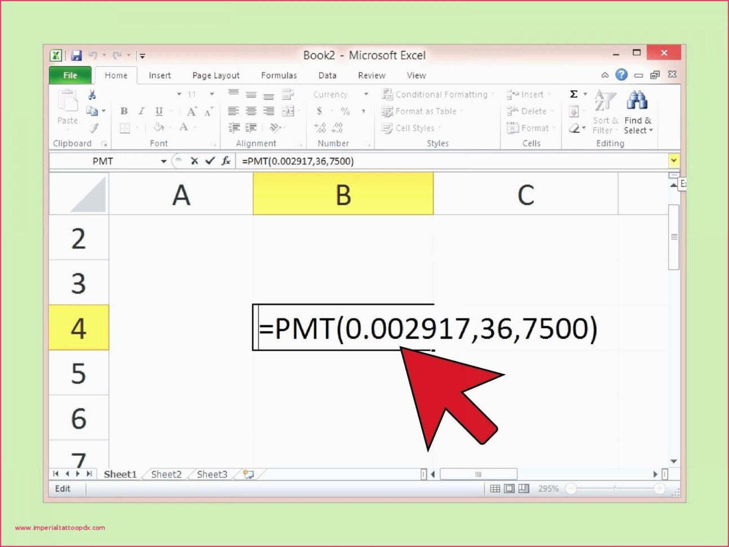The height and width of the screenshot is (547, 729).
Task: Switch to the Insert ribbon tab
Action: pyautogui.click(x=160, y=75)
